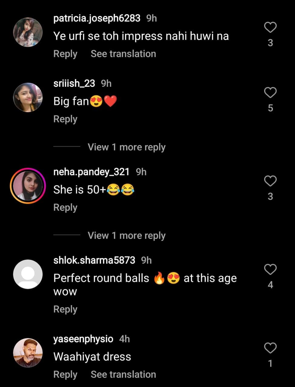Image resolution: width=295 pixels, height=387 pixels.
Task: Open sriiish_23's profile avatar
Action: click(28, 97)
